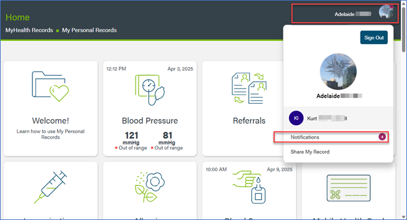Open the Mobile Health Card icon
The width and height of the screenshot is (407, 220).
[x=348, y=188]
